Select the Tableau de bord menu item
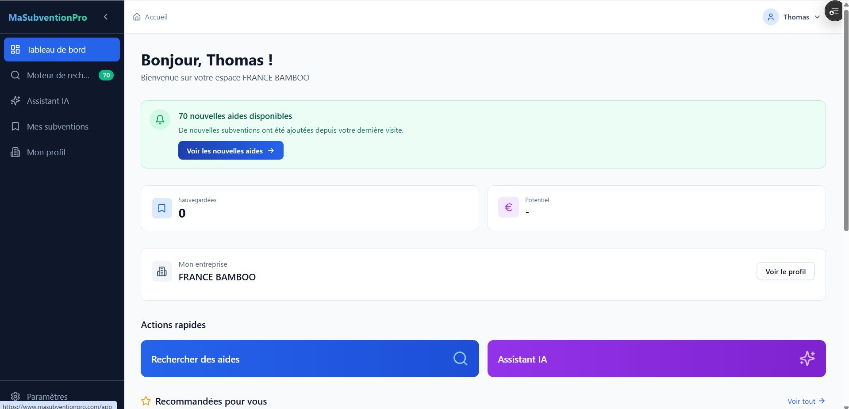This screenshot has width=849, height=409. [62, 50]
